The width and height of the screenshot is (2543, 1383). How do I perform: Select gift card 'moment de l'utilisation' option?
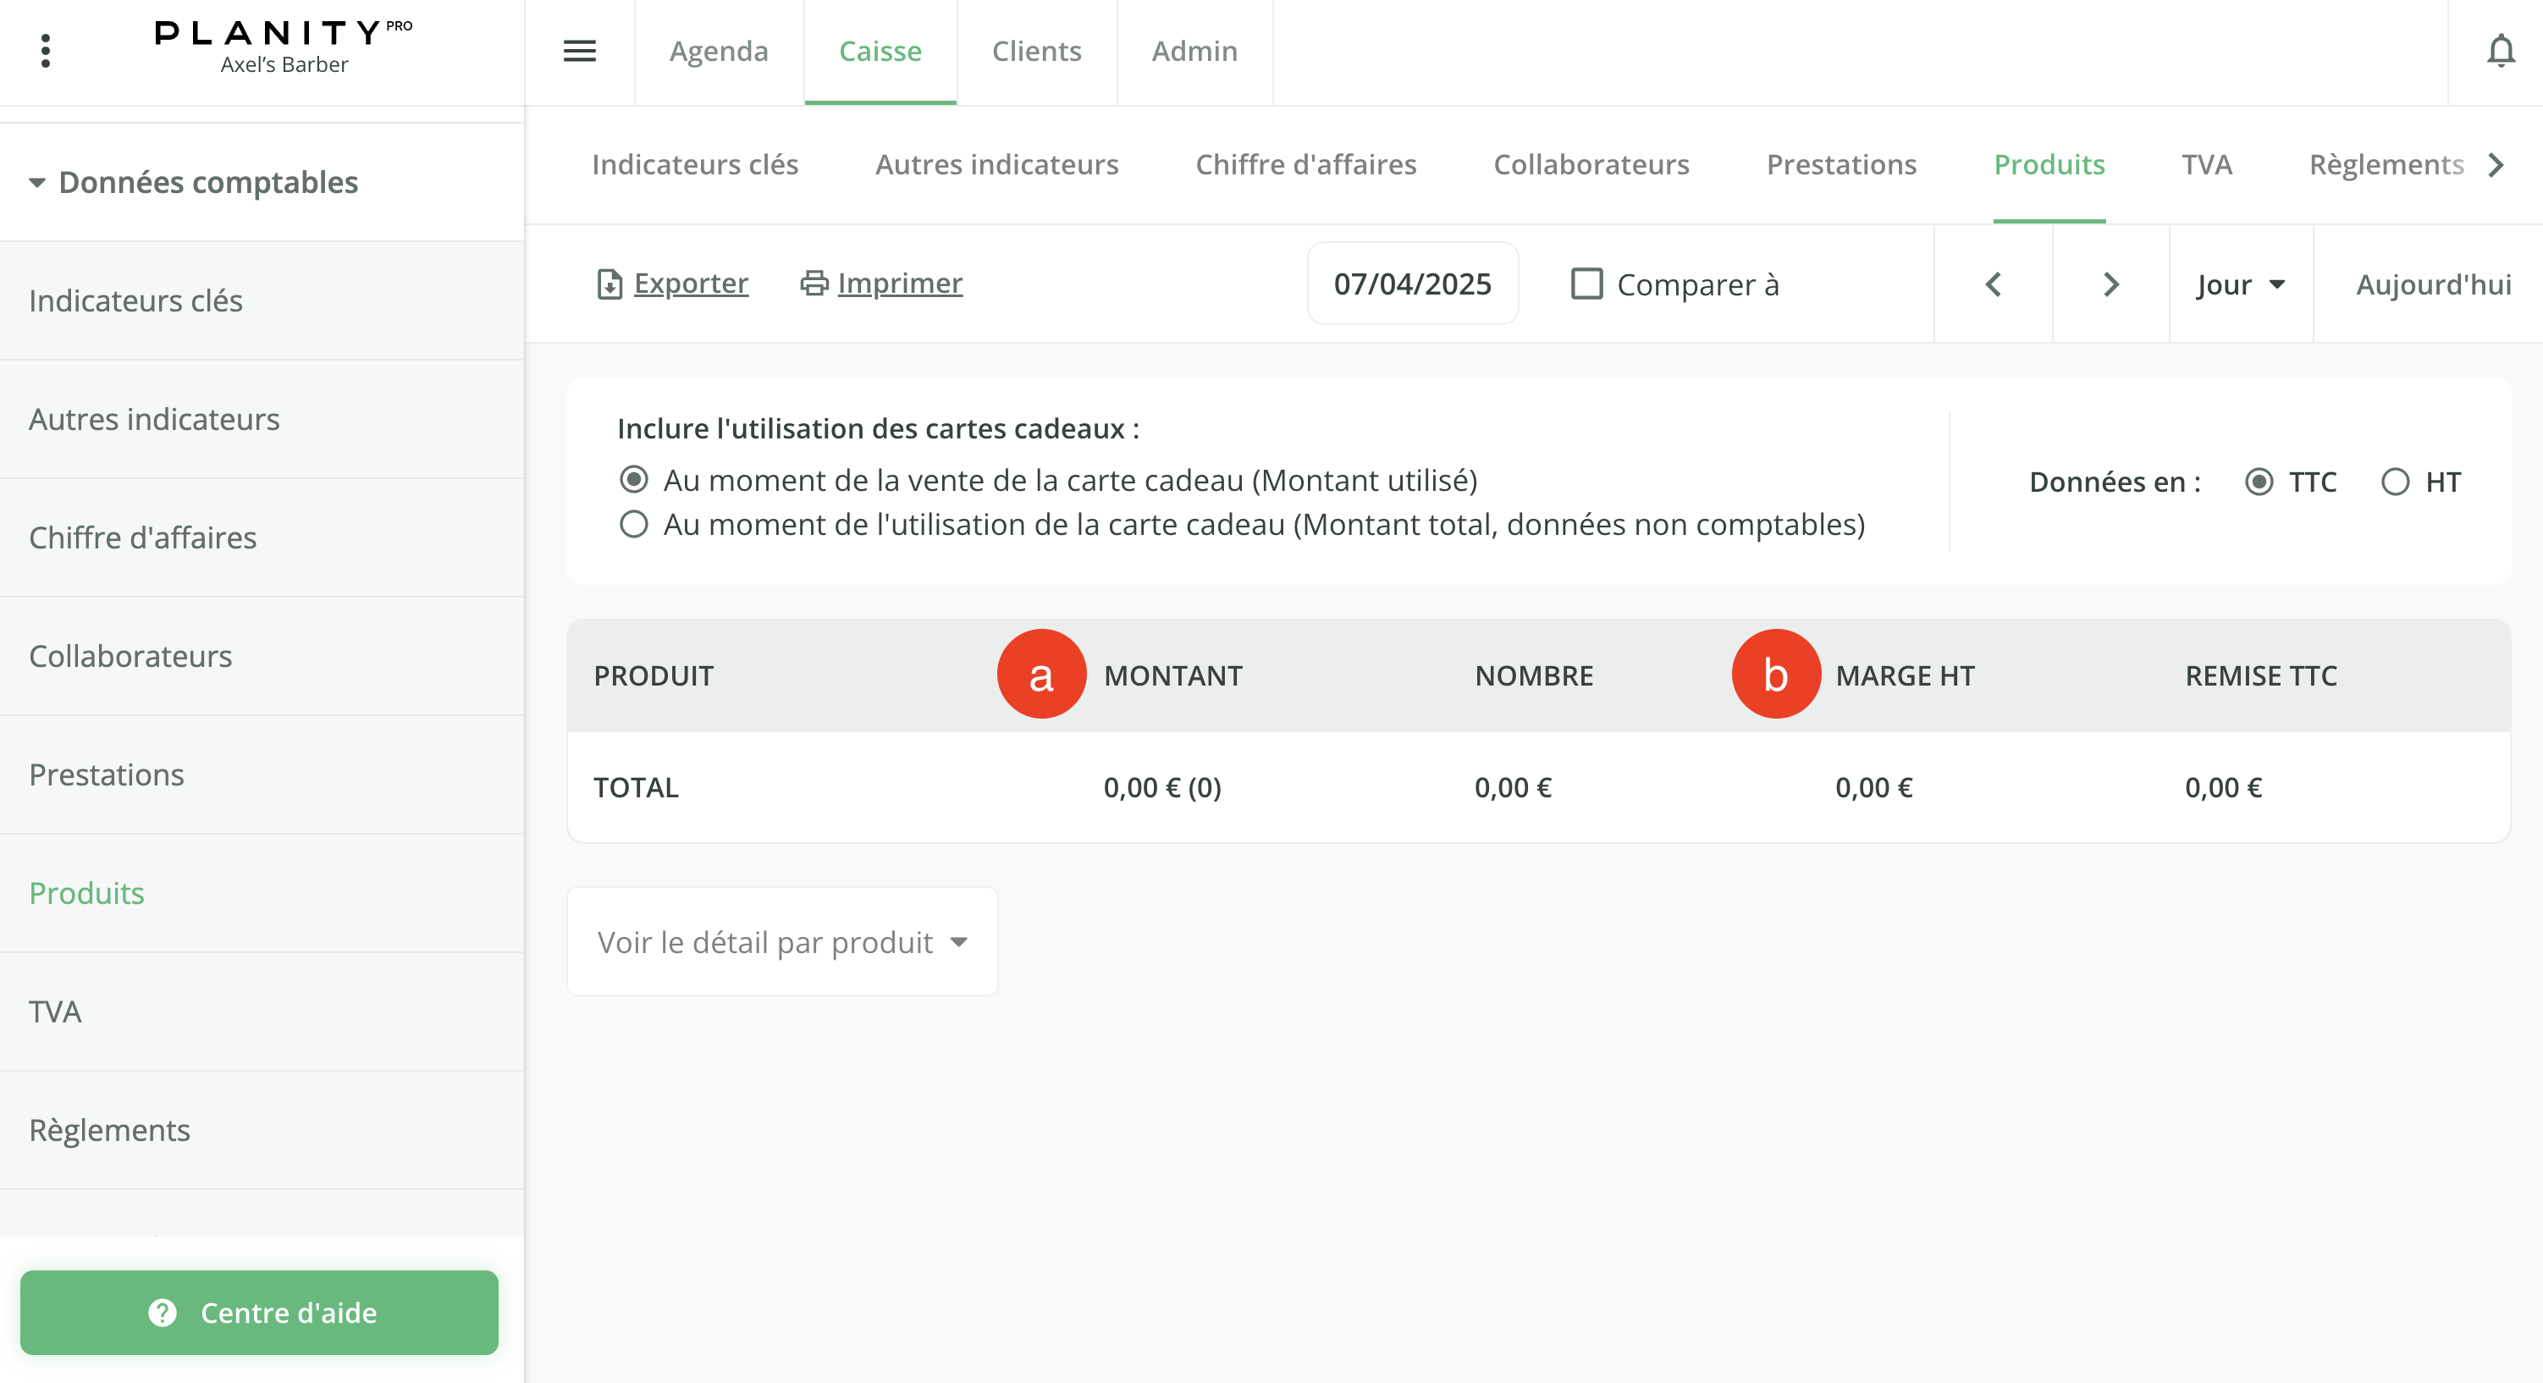click(x=634, y=524)
